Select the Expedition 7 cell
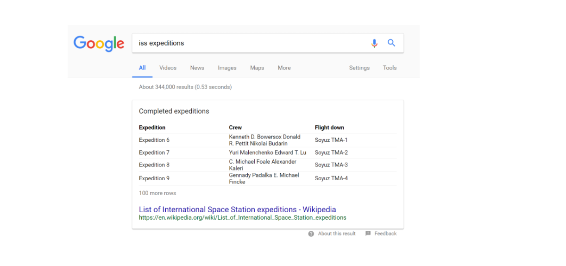The width and height of the screenshot is (566, 266). [x=154, y=152]
